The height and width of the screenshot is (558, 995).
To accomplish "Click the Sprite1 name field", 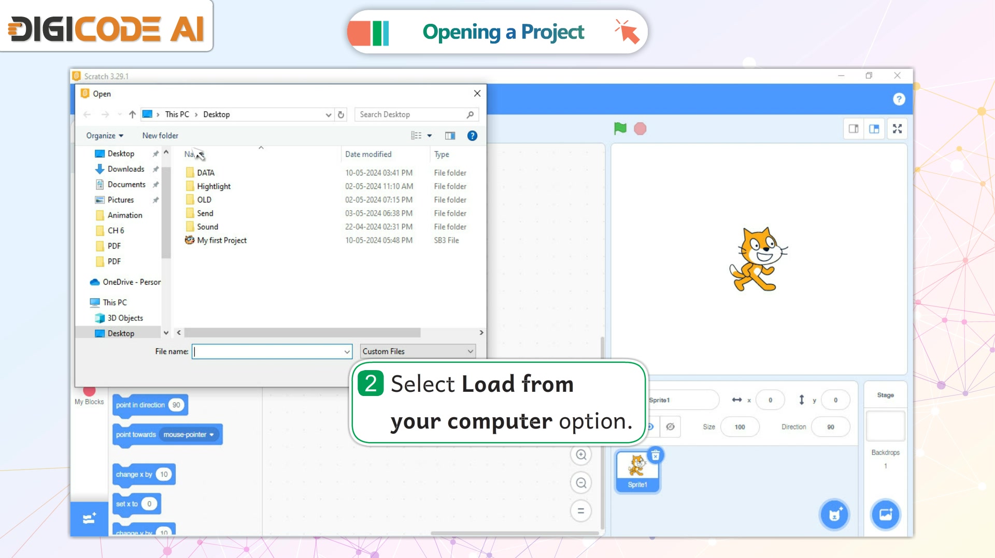I will click(683, 400).
